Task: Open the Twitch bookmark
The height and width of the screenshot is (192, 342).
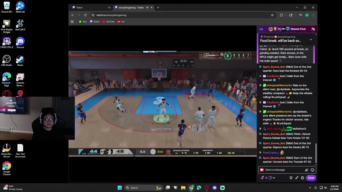Action: click(x=95, y=22)
